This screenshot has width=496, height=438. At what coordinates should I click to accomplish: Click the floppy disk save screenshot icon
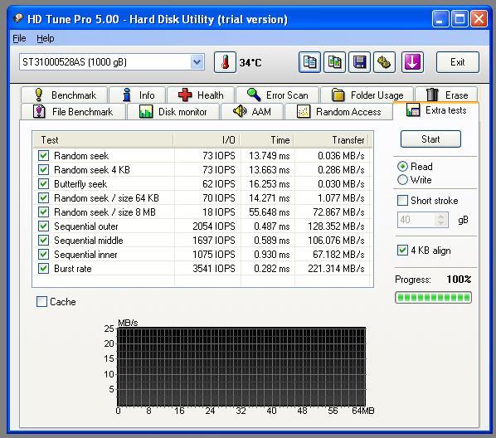[x=359, y=62]
